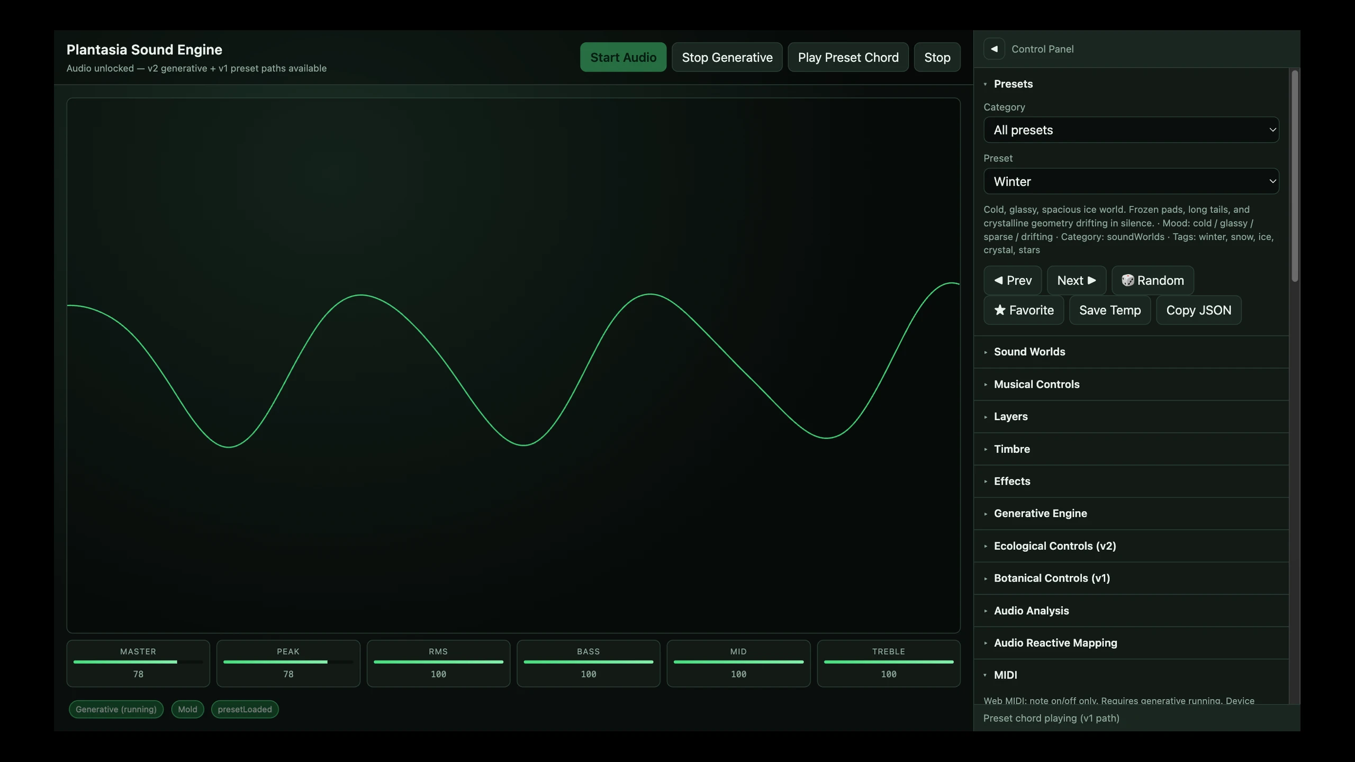The height and width of the screenshot is (762, 1355).
Task: Click the 'Audio unlocked' subtitle text
Action: [196, 68]
